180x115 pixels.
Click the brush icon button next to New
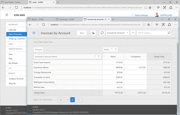tap(93, 33)
